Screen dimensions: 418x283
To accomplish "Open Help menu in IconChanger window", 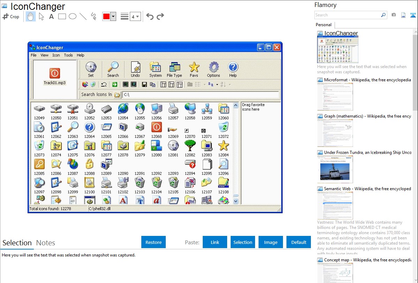I will coord(81,55).
